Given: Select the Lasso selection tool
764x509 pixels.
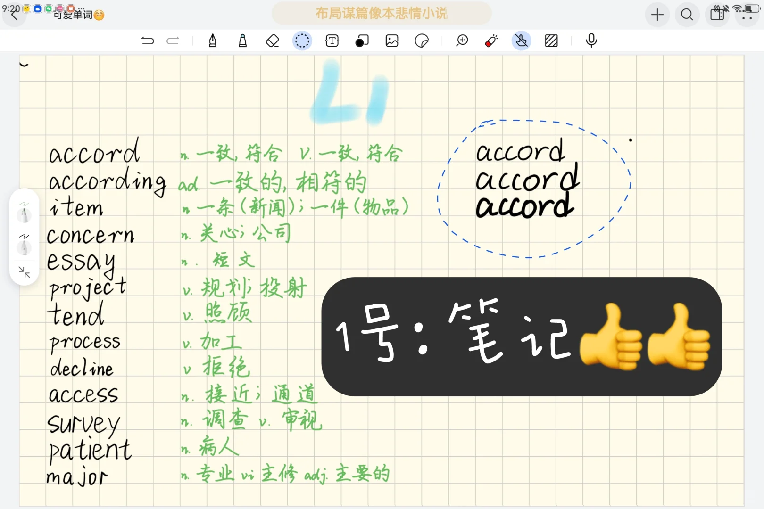Looking at the screenshot, I should pos(302,41).
